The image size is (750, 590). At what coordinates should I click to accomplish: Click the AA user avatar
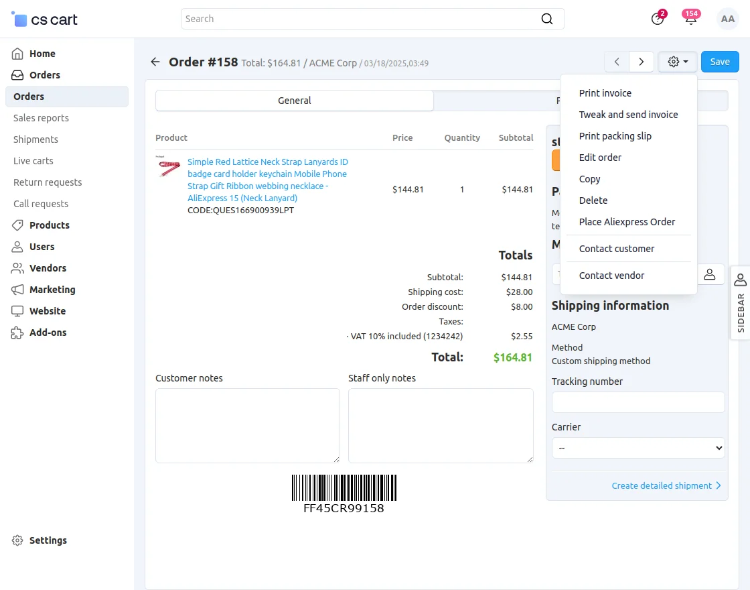pyautogui.click(x=727, y=19)
